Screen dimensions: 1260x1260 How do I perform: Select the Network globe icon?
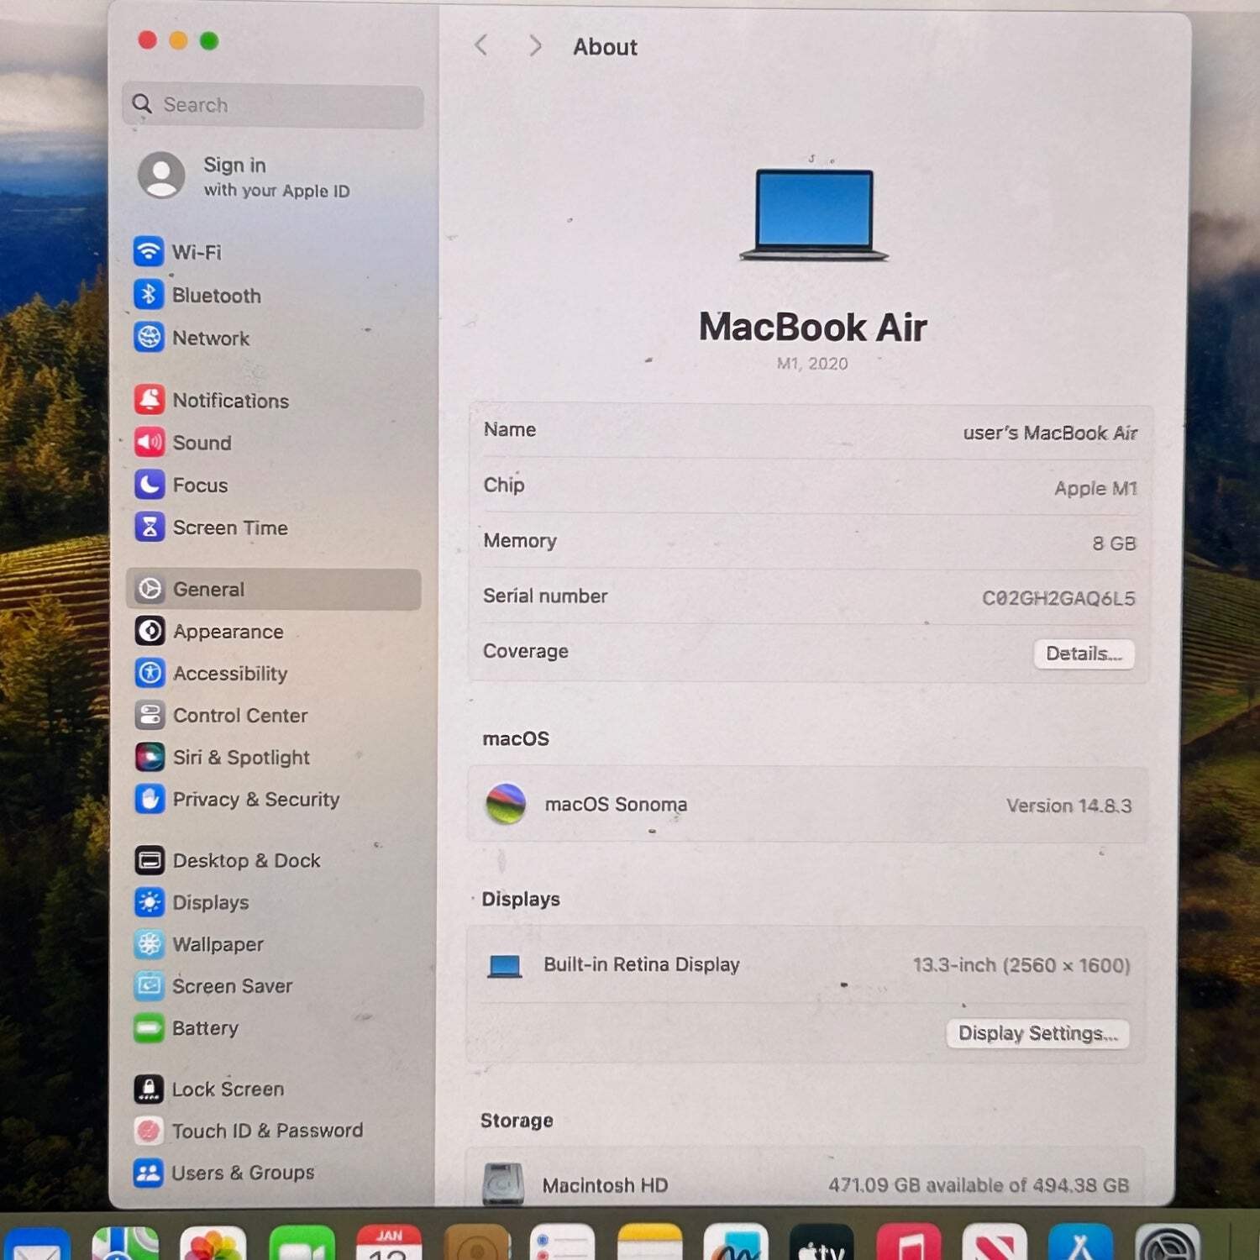149,337
